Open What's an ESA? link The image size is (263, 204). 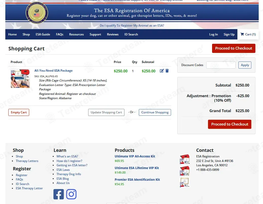pos(67,156)
